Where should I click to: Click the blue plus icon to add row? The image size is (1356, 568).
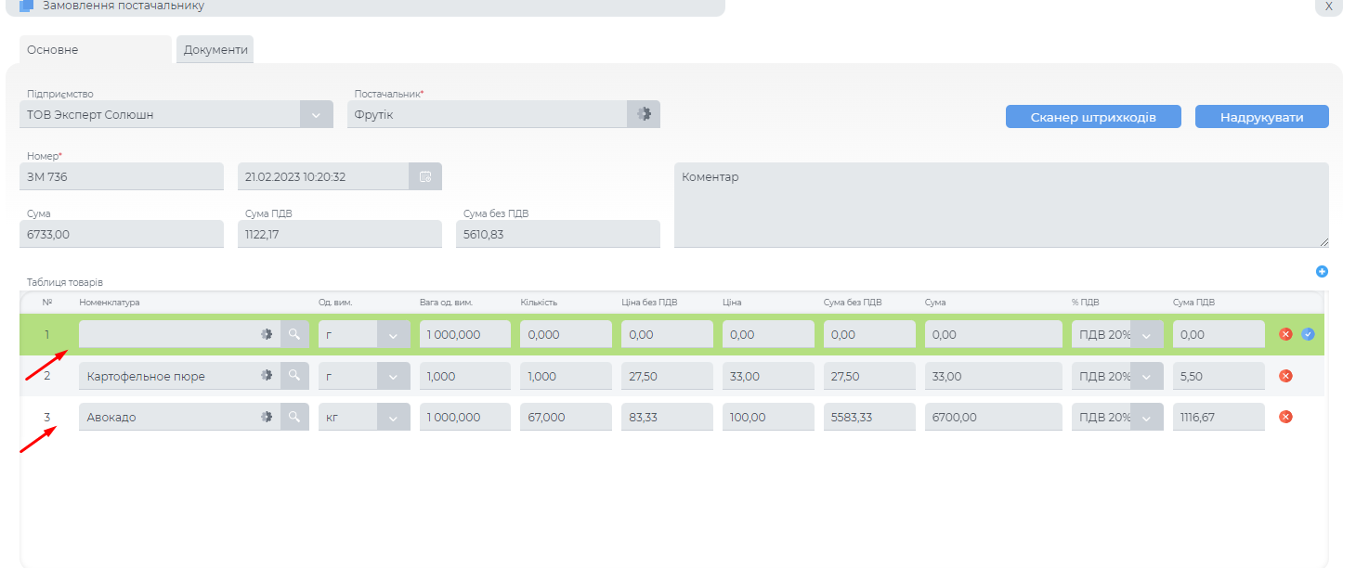[1322, 272]
